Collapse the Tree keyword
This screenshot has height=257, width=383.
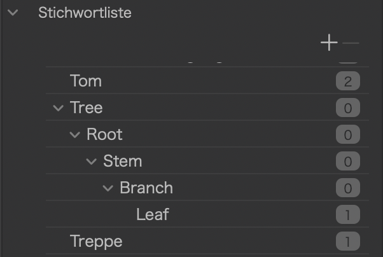(x=59, y=108)
